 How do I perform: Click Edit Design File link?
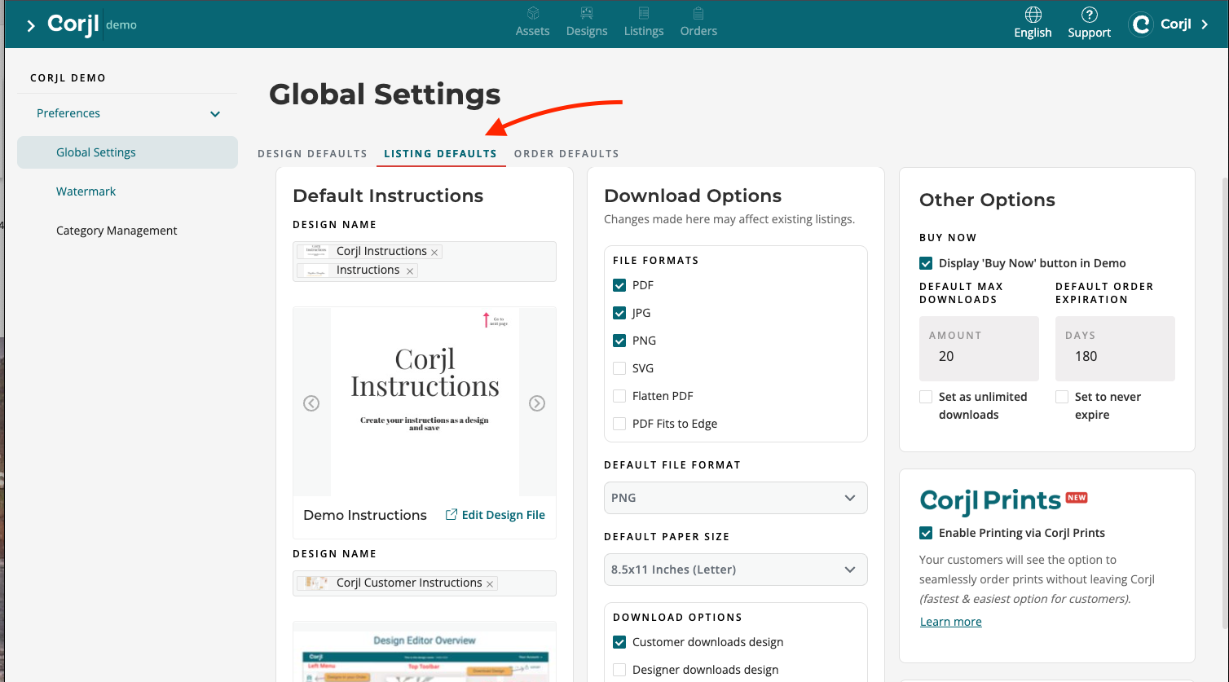click(x=496, y=515)
